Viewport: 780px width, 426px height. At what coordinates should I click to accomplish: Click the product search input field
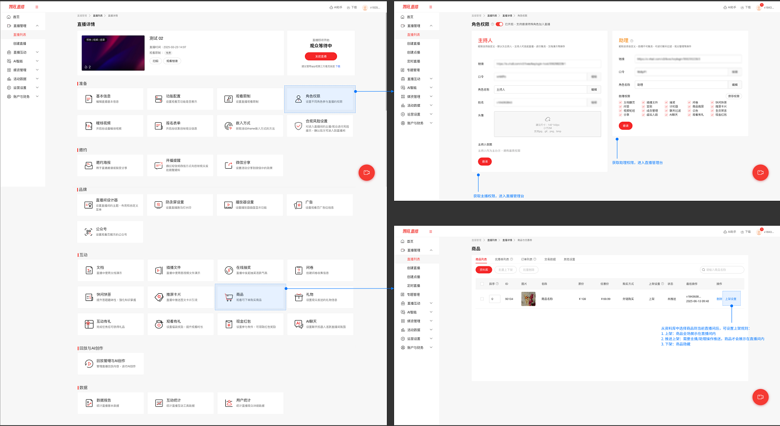[722, 270]
